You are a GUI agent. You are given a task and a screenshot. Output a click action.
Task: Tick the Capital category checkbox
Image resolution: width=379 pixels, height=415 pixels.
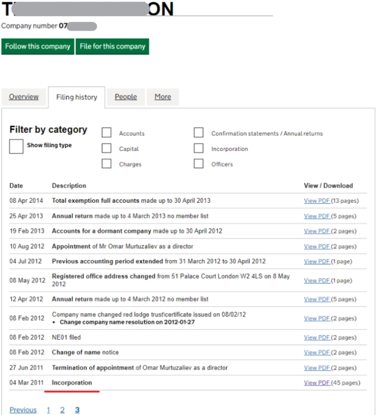click(x=106, y=148)
